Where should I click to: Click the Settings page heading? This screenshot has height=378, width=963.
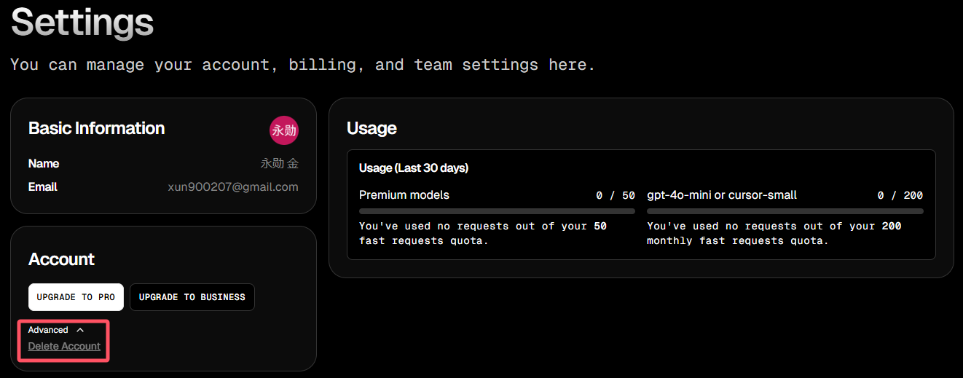click(82, 23)
